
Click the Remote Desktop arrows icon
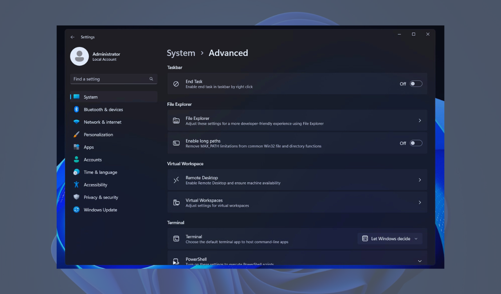176,180
